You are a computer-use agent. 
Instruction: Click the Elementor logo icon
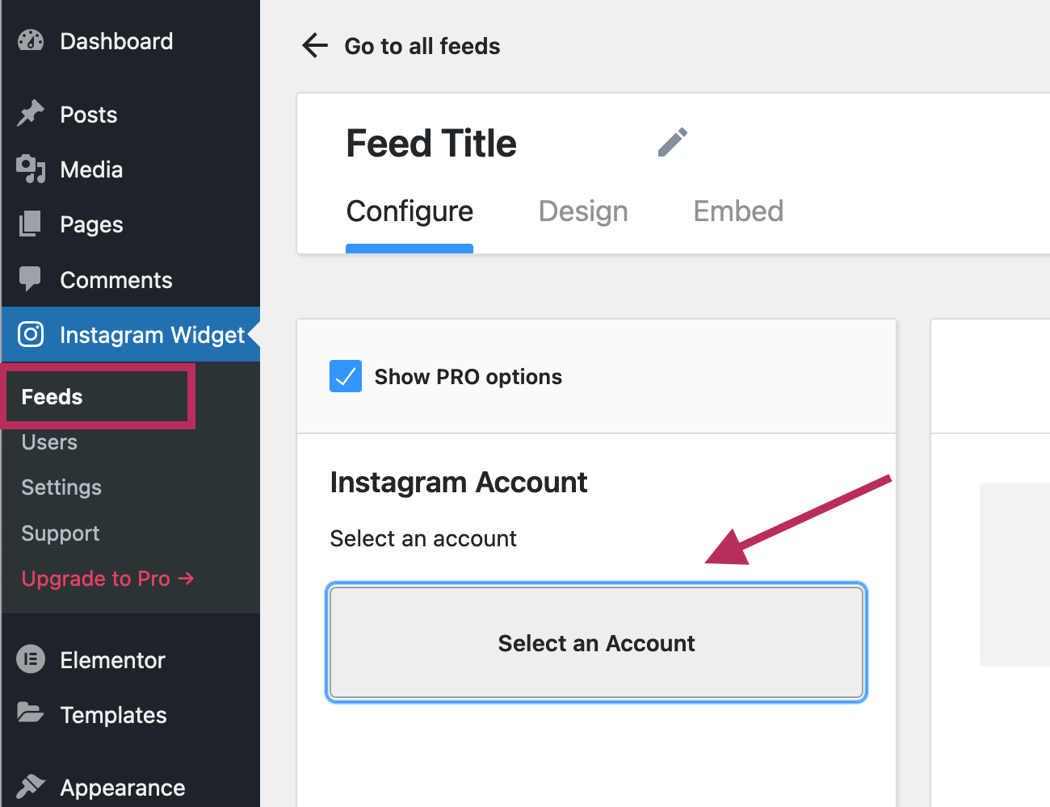pos(31,659)
